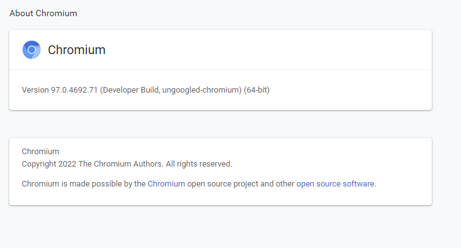Click the Copyright 2022 Chromium Authors line

click(127, 163)
